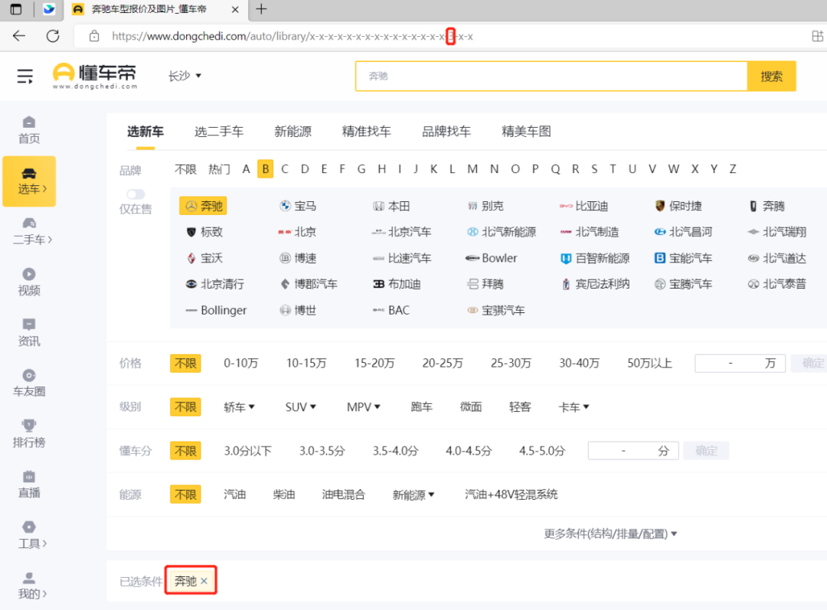The image size is (827, 610).
Task: Open 车友圈 sidebar item
Action: click(x=29, y=383)
